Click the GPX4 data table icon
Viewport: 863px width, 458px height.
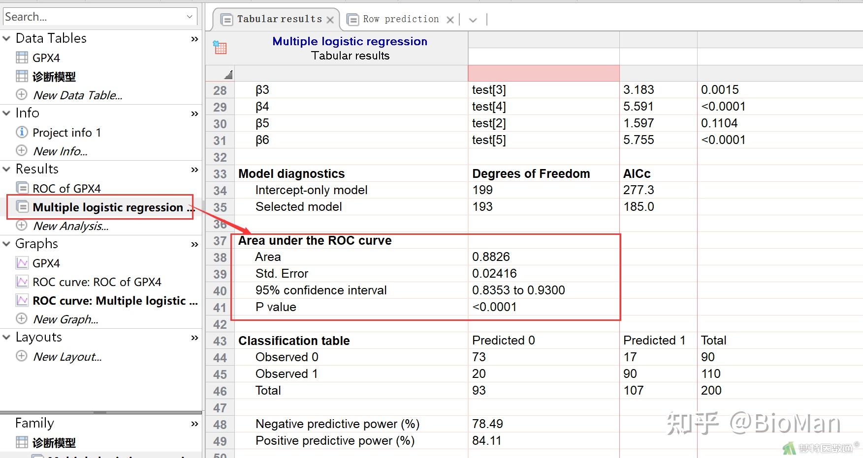(22, 57)
